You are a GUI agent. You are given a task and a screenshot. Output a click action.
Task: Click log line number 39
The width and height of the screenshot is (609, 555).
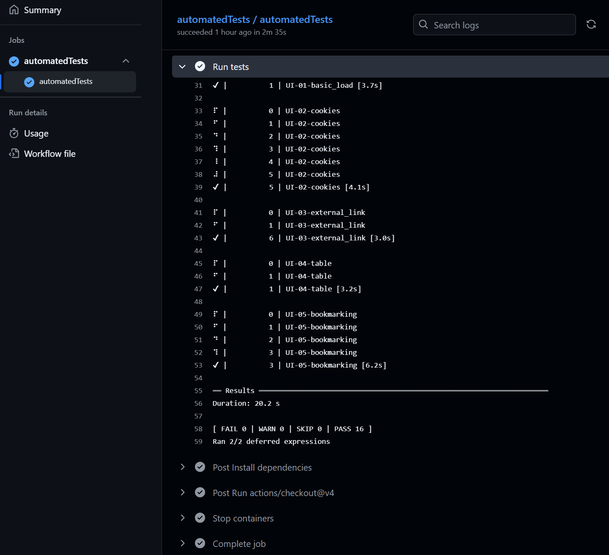tap(198, 187)
